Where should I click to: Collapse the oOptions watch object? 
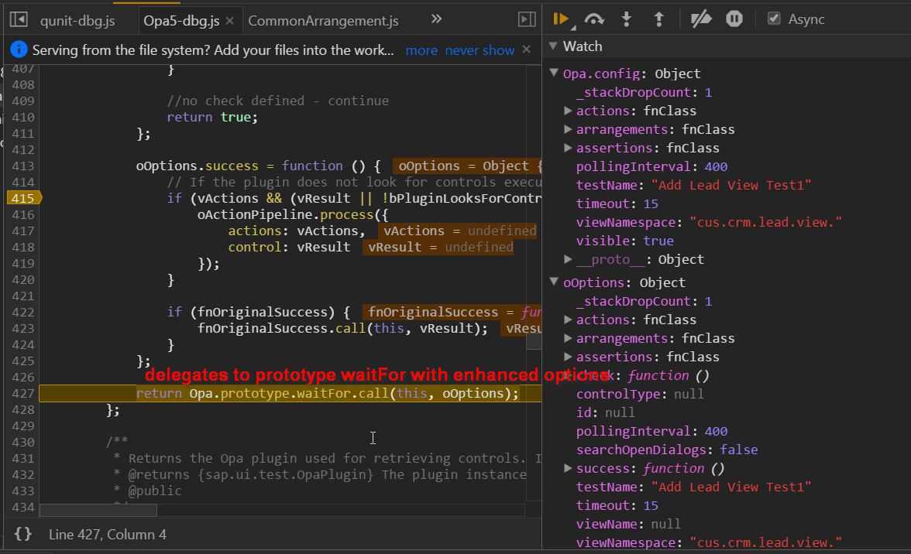pyautogui.click(x=554, y=282)
